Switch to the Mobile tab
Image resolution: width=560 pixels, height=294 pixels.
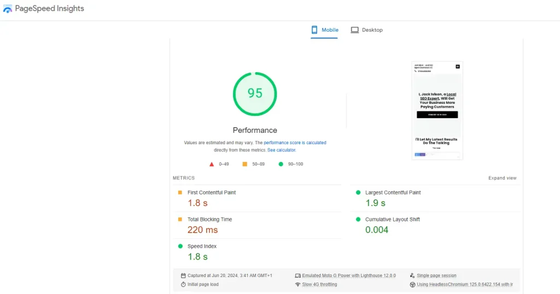coord(325,30)
